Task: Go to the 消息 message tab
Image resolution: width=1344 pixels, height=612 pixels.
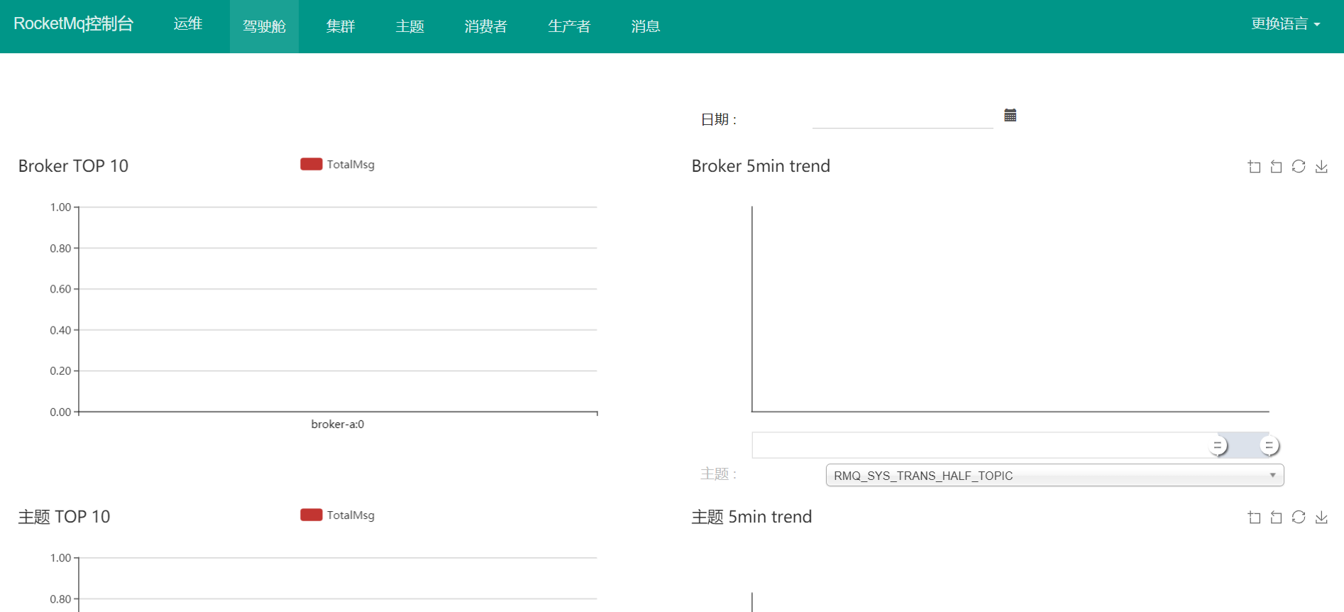Action: pos(646,26)
